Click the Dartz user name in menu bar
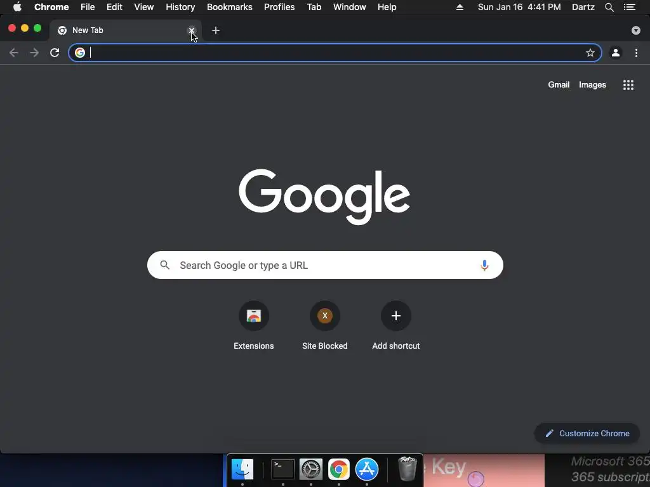The width and height of the screenshot is (650, 487). point(583,7)
